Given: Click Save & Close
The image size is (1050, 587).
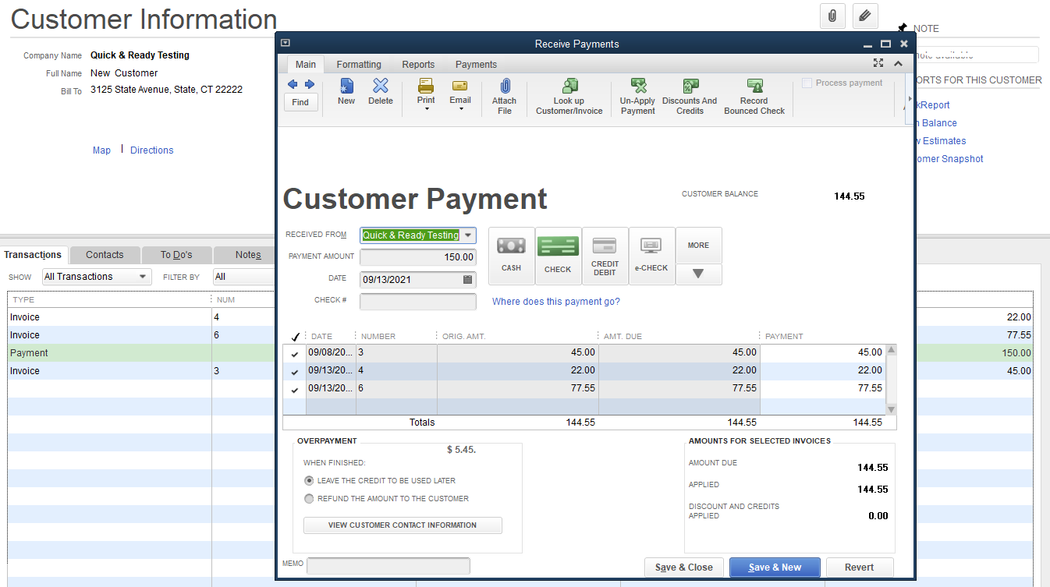Looking at the screenshot, I should pos(684,568).
